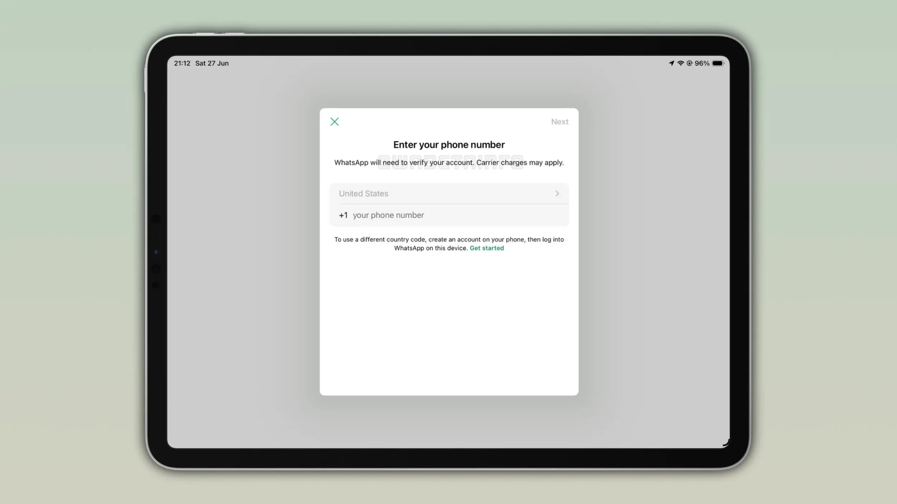Tap the battery icon in the status bar
897x504 pixels.
tap(718, 63)
